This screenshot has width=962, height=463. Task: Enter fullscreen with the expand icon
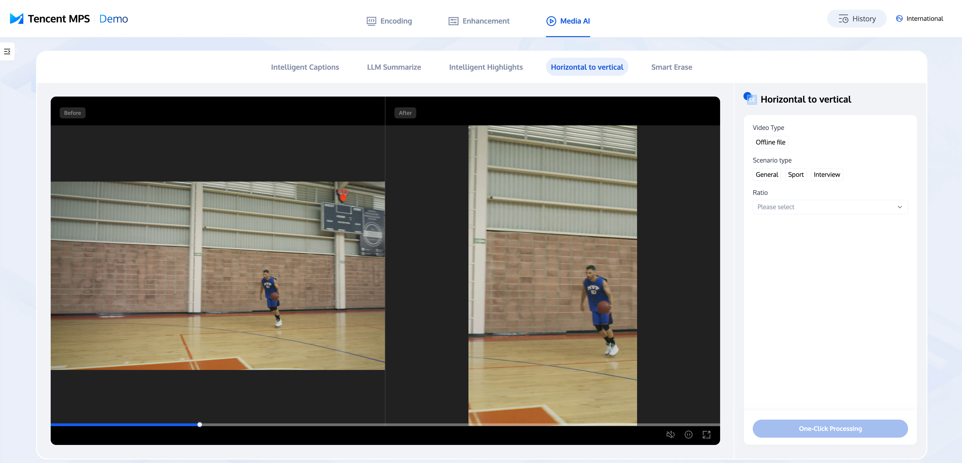[x=706, y=435]
